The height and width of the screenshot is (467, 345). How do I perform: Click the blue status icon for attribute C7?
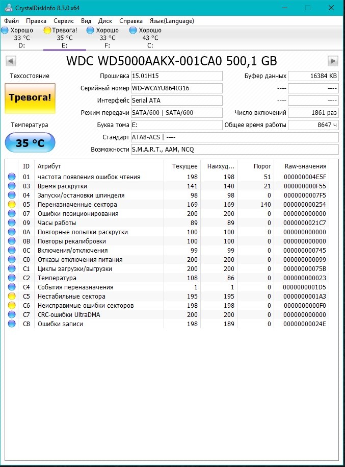tap(12, 314)
